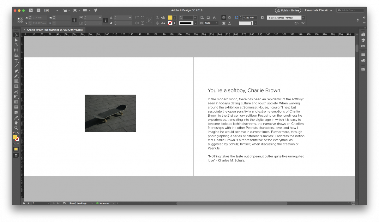Toggle formatting affects text button
Viewport: 379px width, 222px height.
click(18, 144)
